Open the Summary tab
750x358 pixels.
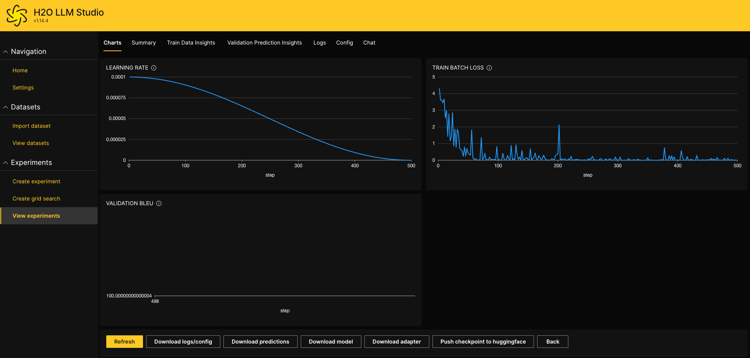pyautogui.click(x=144, y=43)
